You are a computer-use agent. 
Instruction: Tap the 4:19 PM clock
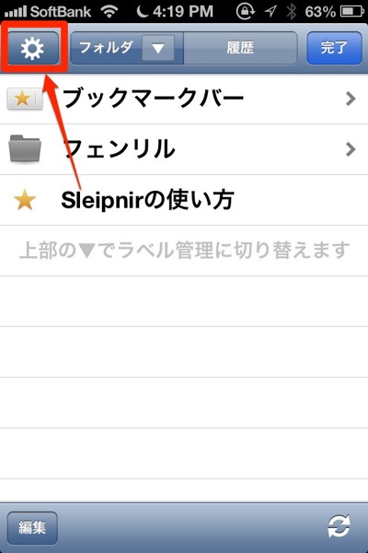tap(183, 12)
